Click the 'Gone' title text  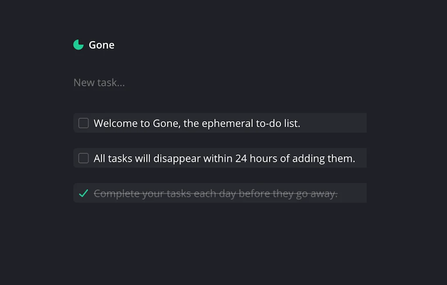click(101, 45)
